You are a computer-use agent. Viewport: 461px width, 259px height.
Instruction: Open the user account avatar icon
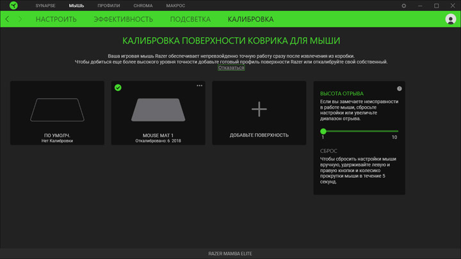click(x=450, y=19)
